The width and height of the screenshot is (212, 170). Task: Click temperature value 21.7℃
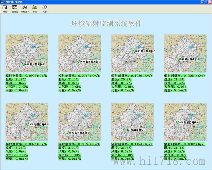(x=16, y=79)
